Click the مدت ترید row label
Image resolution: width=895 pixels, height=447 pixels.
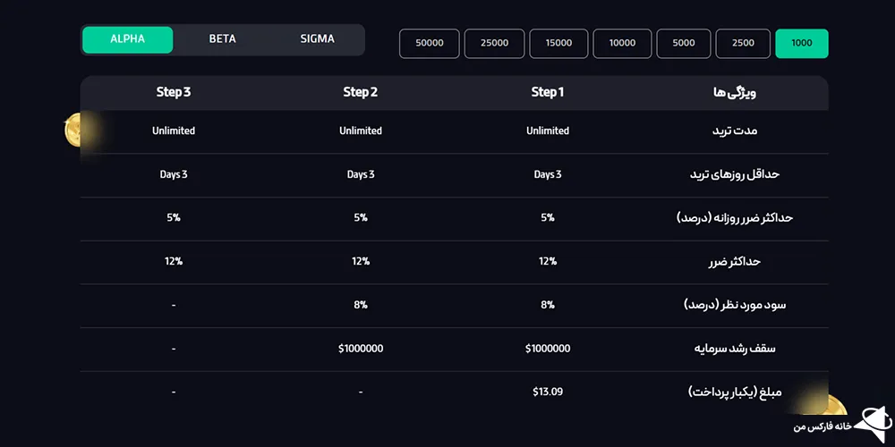click(735, 131)
